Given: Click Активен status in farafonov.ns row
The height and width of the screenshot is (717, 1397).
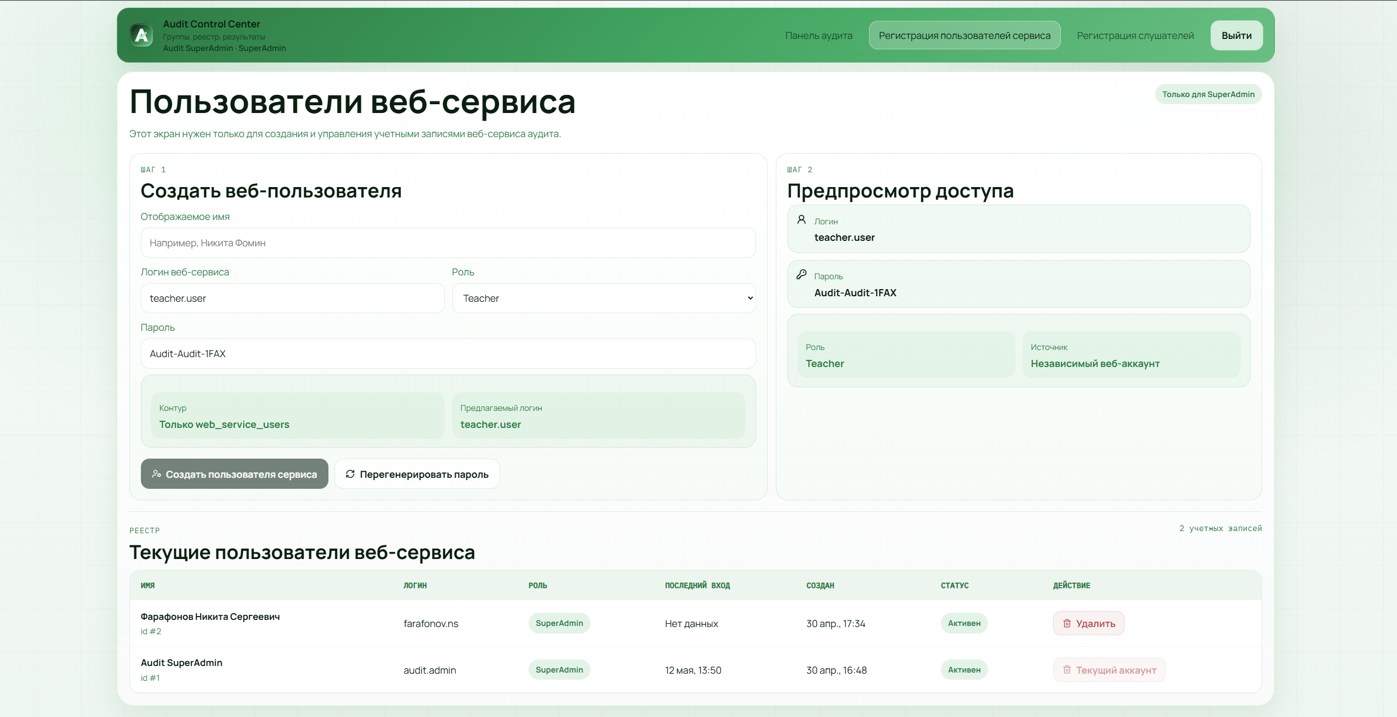Looking at the screenshot, I should 964,623.
